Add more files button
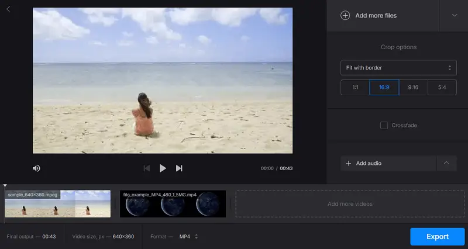The image size is (468, 249). (x=383, y=16)
